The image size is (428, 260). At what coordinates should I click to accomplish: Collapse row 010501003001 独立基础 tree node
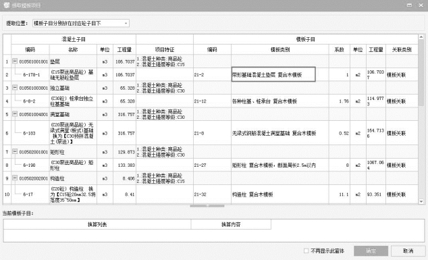click(15, 88)
